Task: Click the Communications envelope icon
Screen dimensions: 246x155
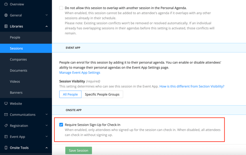Action: (x=6, y=115)
